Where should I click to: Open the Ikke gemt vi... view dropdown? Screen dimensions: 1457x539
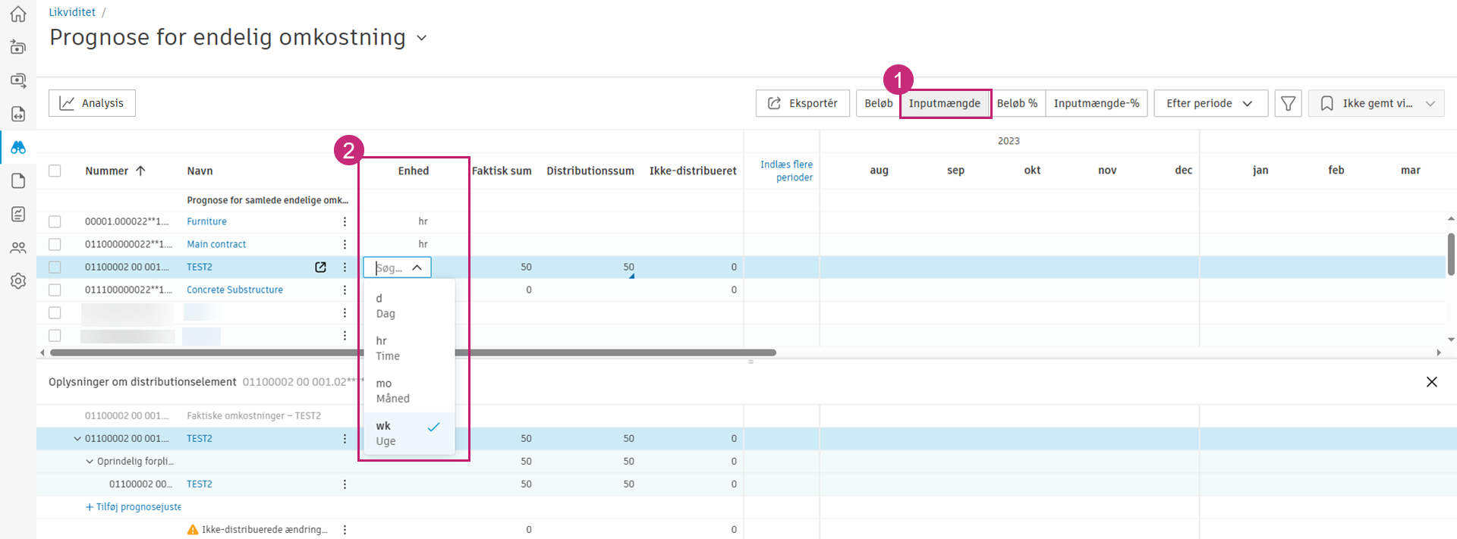[x=1376, y=103]
